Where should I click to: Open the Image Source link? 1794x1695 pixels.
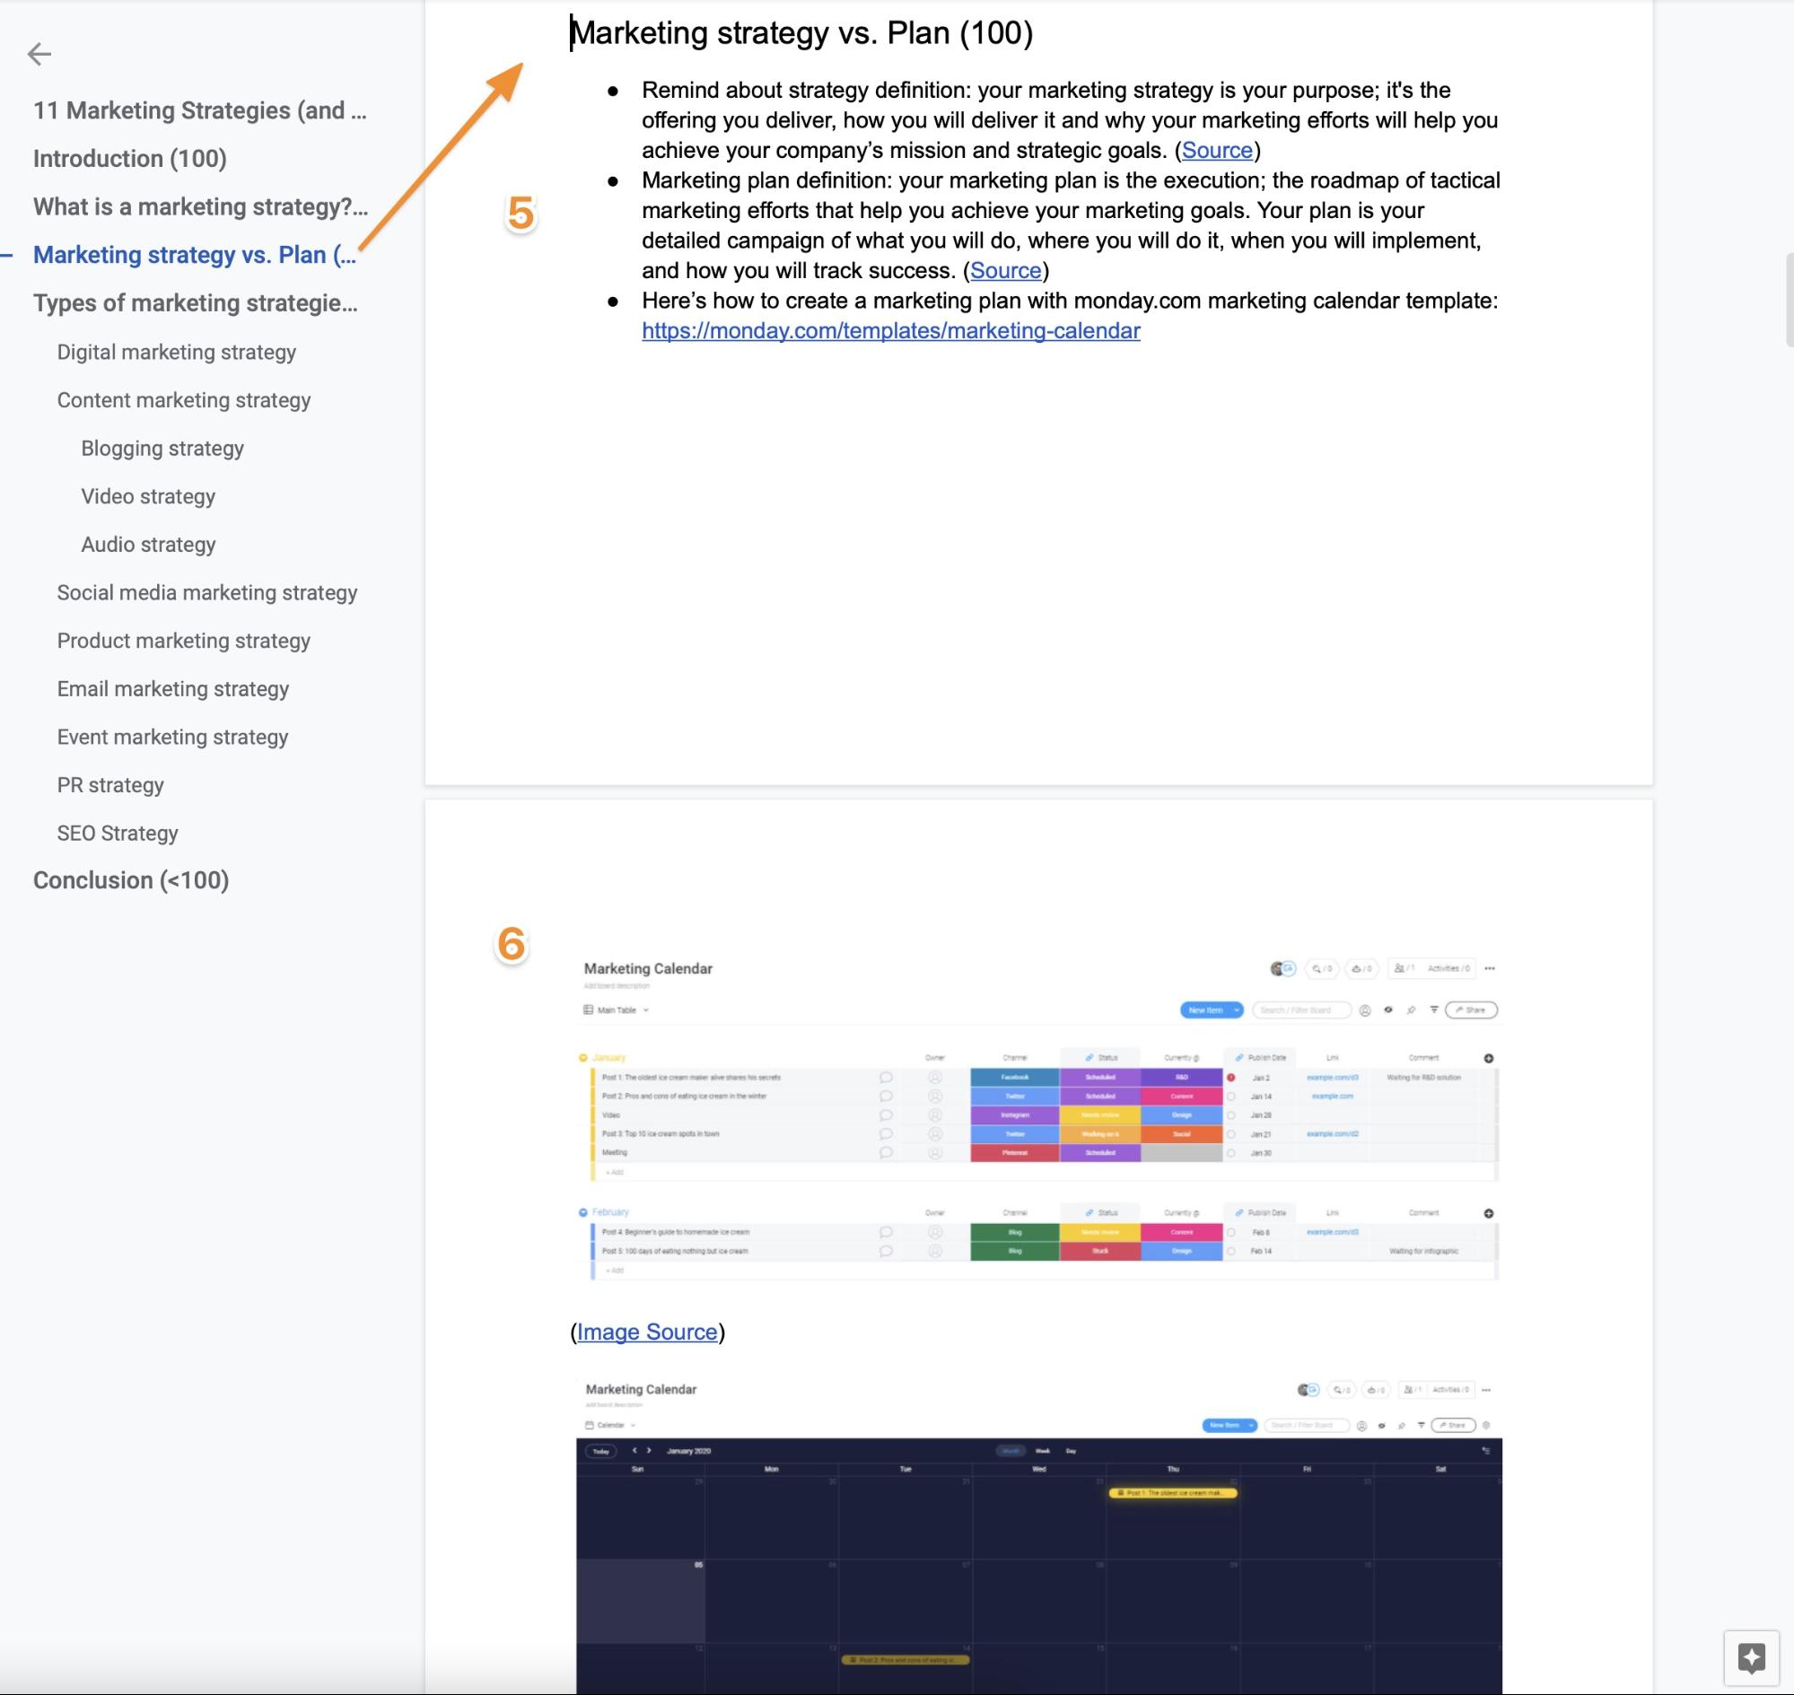[x=646, y=1332]
